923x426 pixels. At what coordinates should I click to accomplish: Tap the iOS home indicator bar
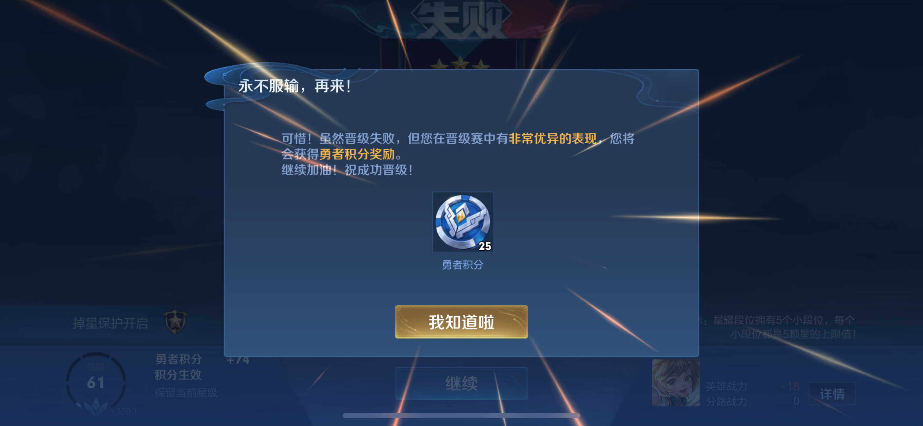(x=461, y=416)
